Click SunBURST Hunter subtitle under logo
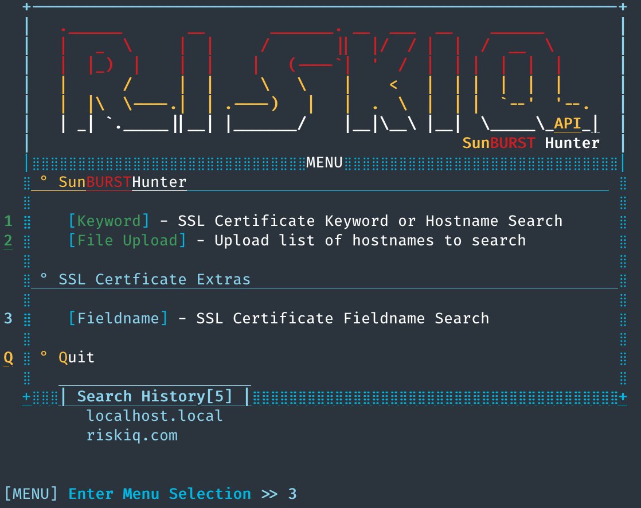641x508 pixels. 530,143
